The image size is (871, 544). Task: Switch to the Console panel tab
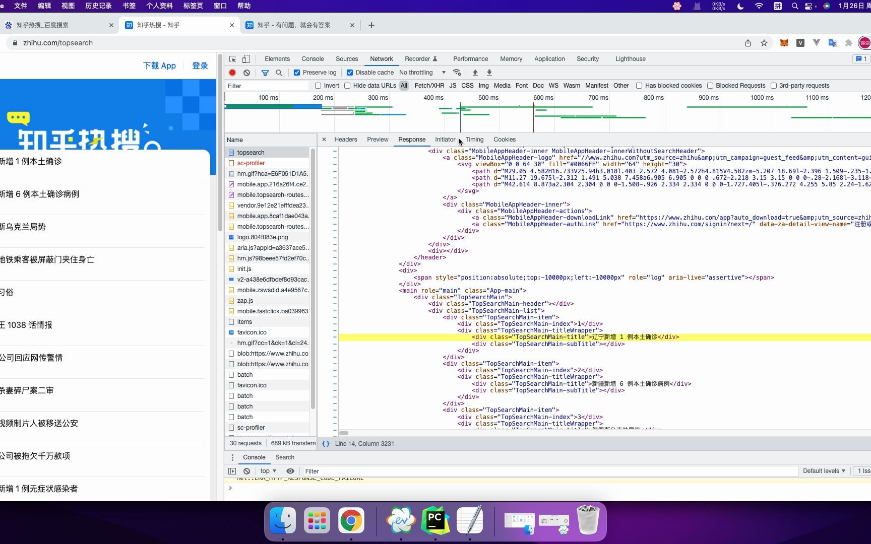coord(313,59)
